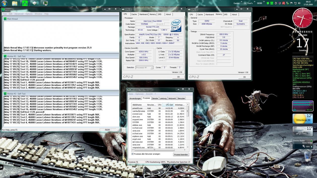Click the Worker #2 window icon

(5, 94)
